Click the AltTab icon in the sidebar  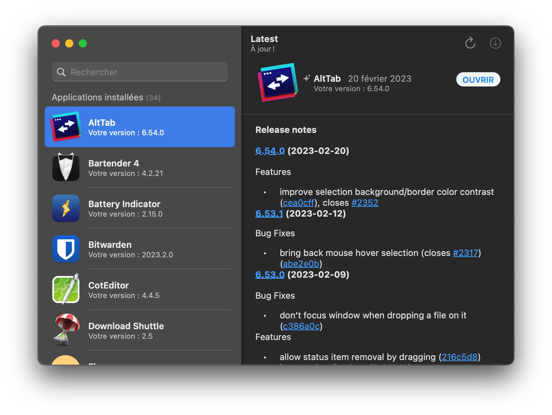pyautogui.click(x=66, y=126)
